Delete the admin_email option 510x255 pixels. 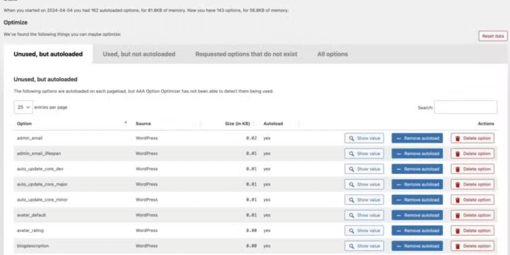coord(473,138)
